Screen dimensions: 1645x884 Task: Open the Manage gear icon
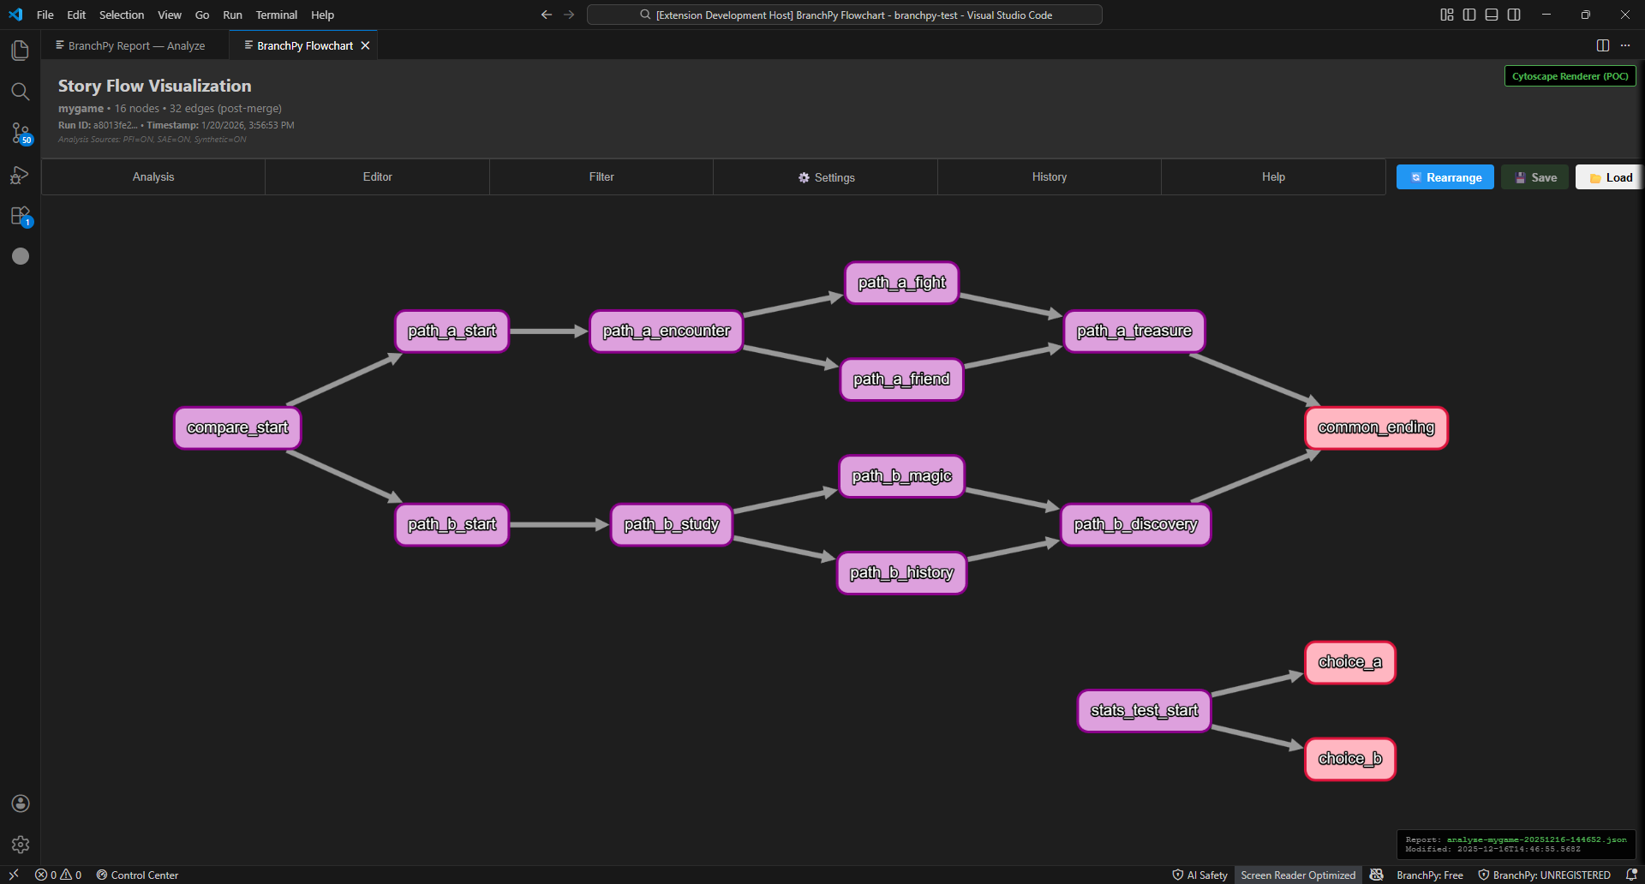[21, 845]
